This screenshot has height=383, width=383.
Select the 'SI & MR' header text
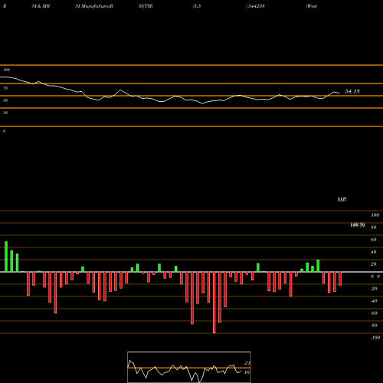tap(41, 6)
